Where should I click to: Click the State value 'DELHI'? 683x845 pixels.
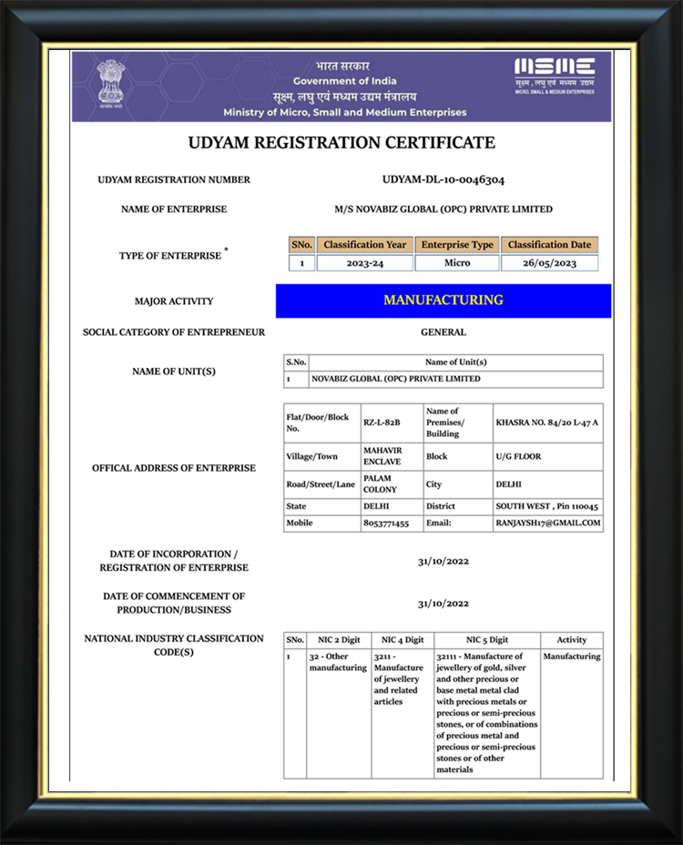pyautogui.click(x=392, y=506)
